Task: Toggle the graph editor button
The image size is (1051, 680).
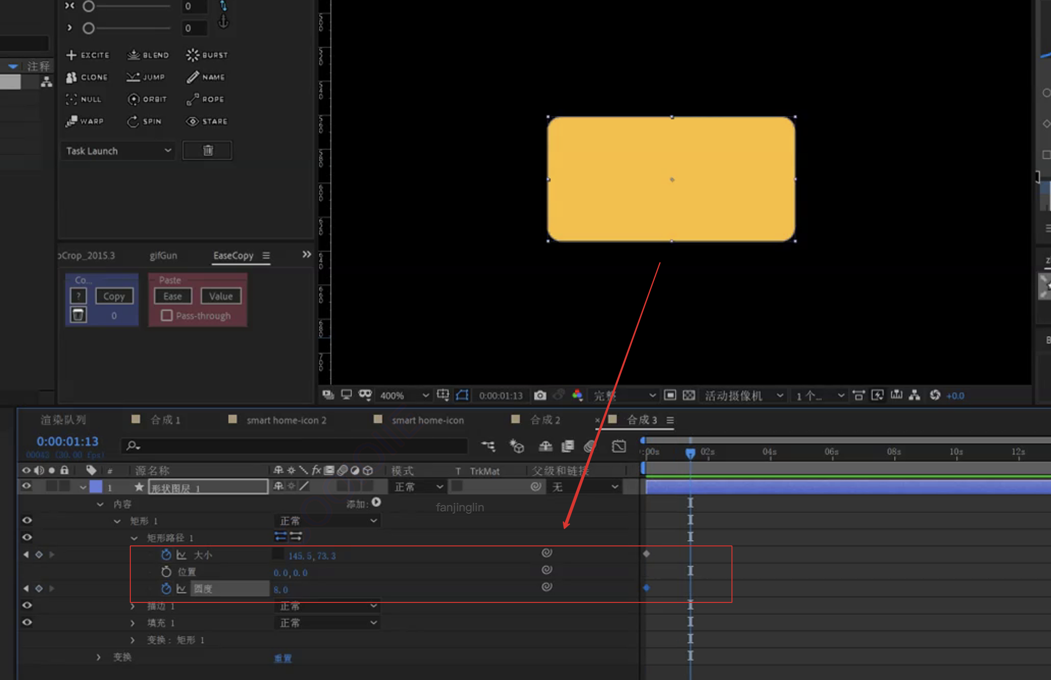Action: [x=618, y=446]
